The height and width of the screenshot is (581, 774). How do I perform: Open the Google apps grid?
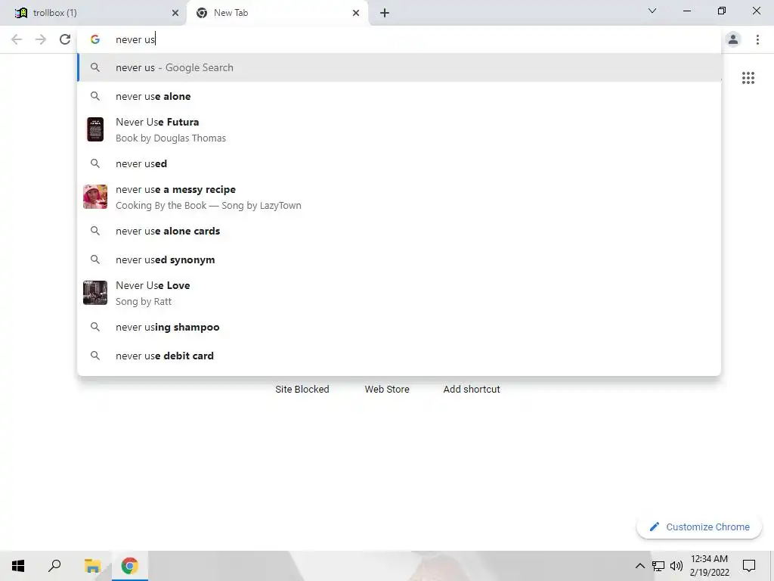click(748, 78)
